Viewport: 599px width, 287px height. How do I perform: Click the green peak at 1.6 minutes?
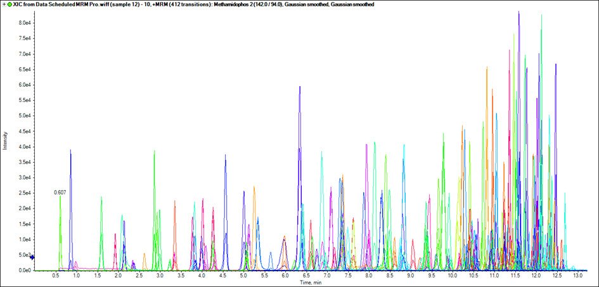pyautogui.click(x=101, y=198)
